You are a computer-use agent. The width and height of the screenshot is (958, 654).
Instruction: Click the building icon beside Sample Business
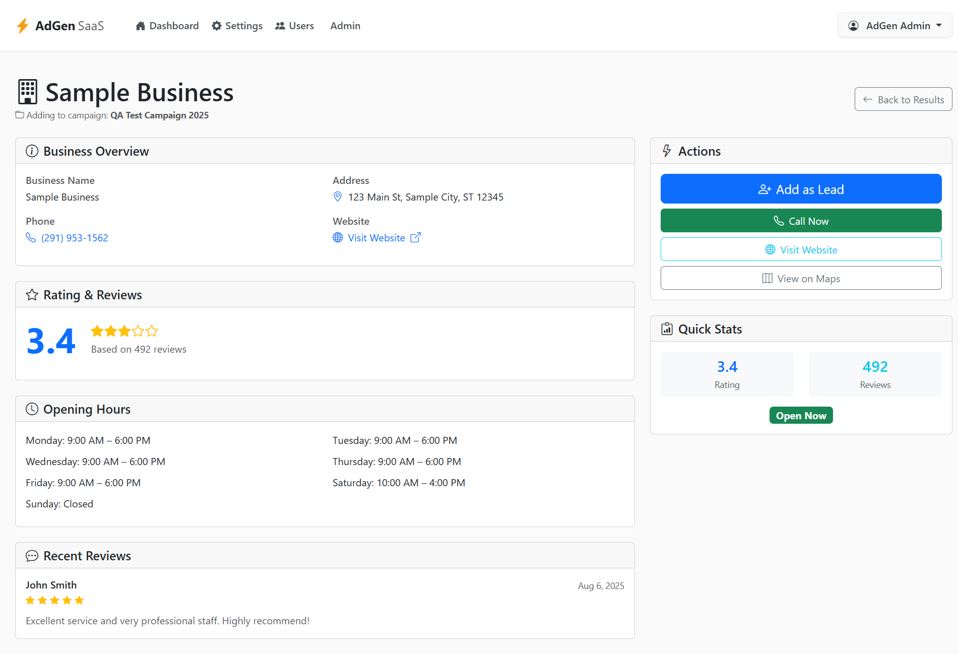[x=28, y=92]
